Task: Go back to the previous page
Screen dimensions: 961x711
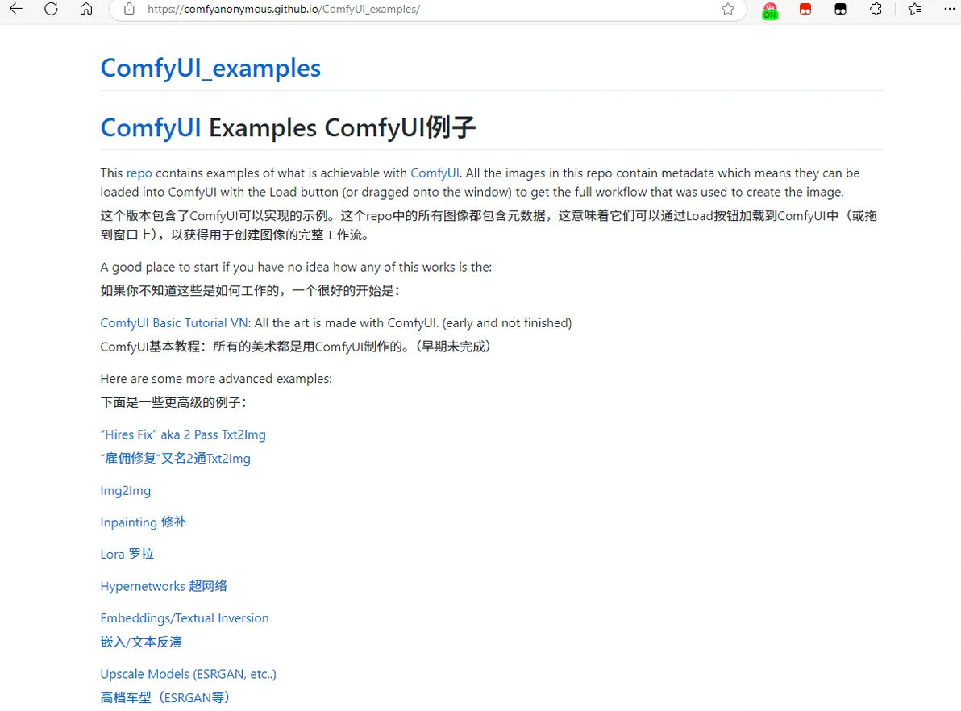Action: 16,9
